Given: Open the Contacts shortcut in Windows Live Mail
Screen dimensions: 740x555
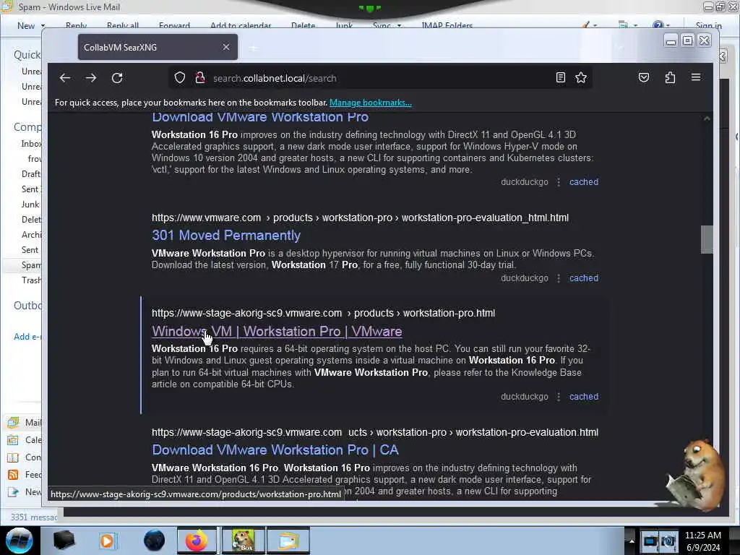Looking at the screenshot, I should coord(25,457).
